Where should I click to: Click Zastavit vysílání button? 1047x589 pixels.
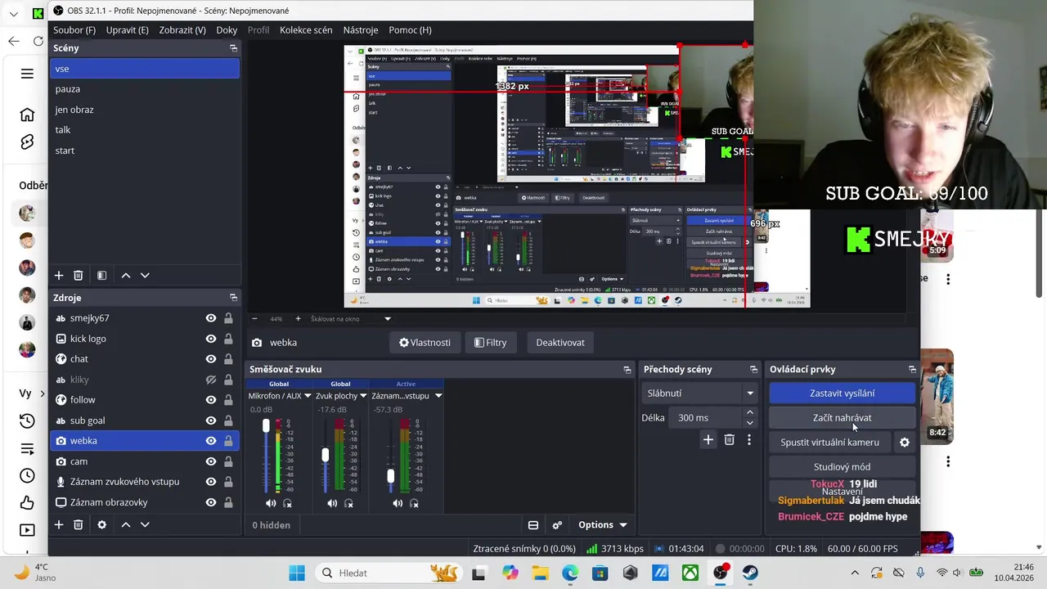point(842,393)
